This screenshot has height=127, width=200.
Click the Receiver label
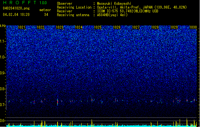point(65,11)
